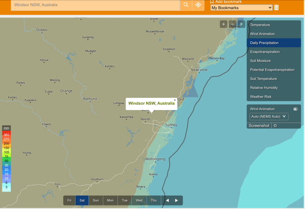
Task: Click the Sydney label on map
Action: 171,125
